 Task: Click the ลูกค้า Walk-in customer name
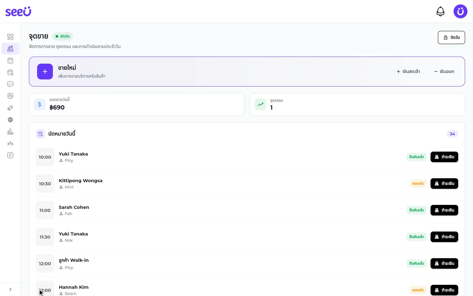click(x=74, y=260)
